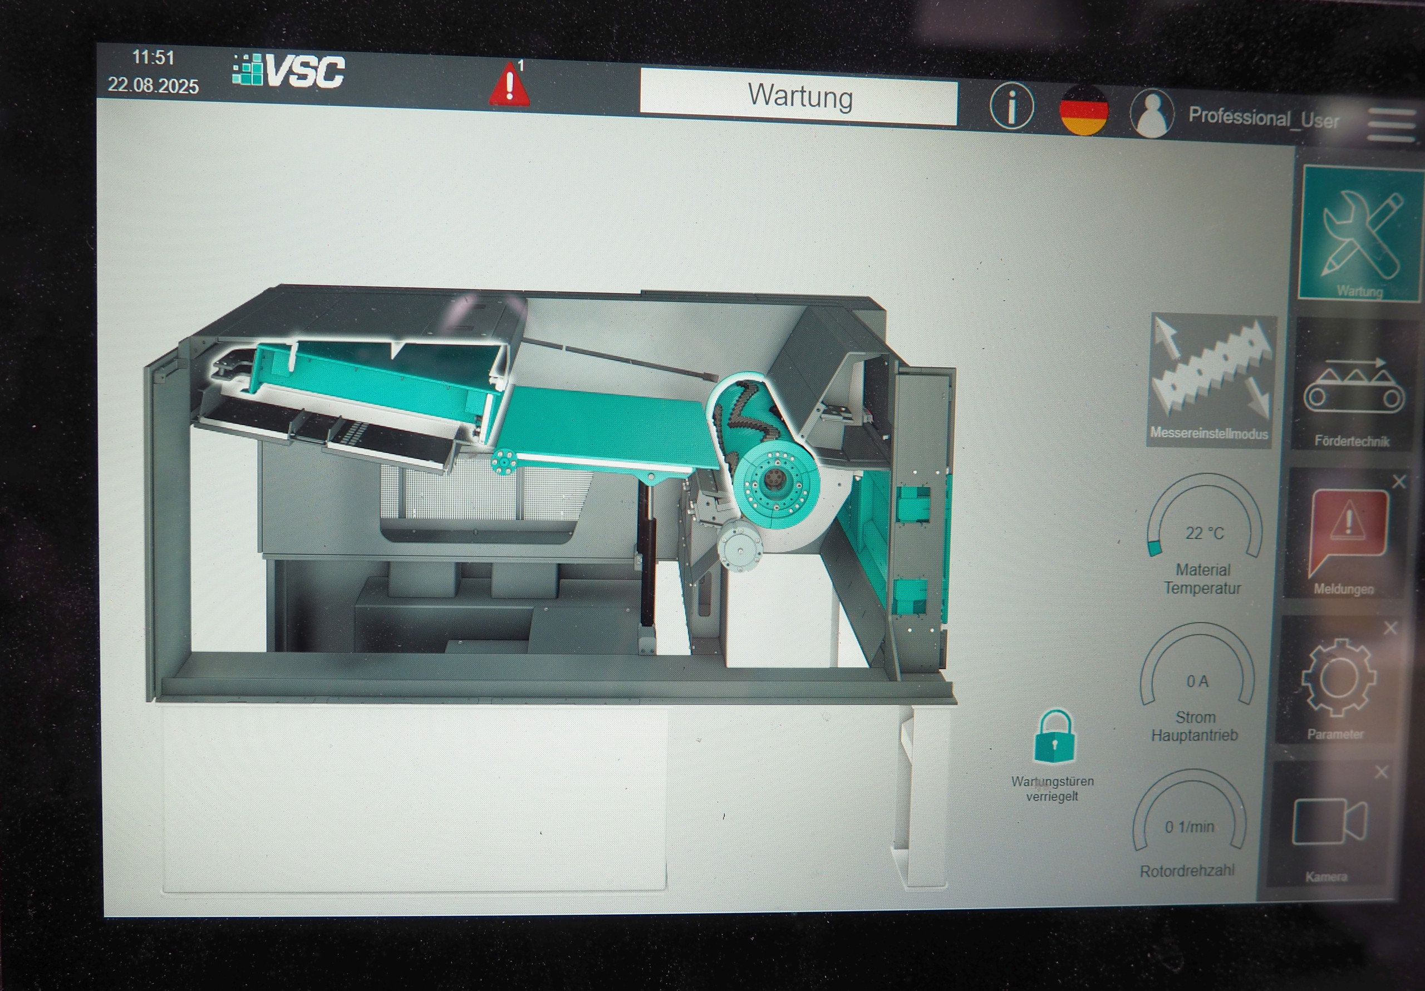
Task: Select the Strom Hauptantrieb gauge
Action: point(1197,682)
